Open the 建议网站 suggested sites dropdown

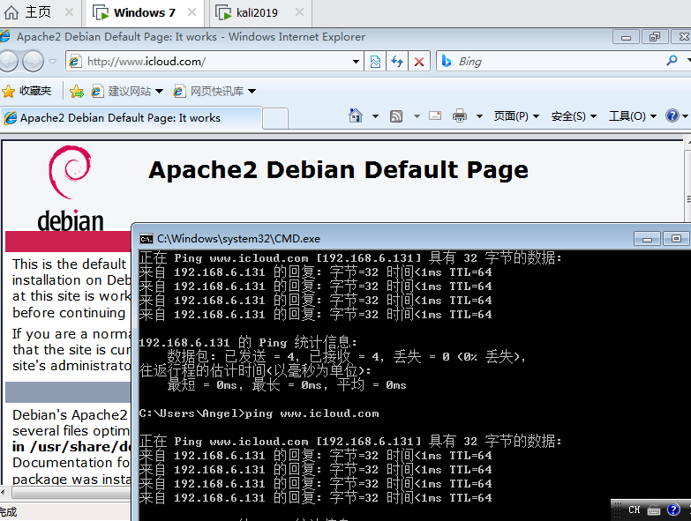click(x=127, y=91)
